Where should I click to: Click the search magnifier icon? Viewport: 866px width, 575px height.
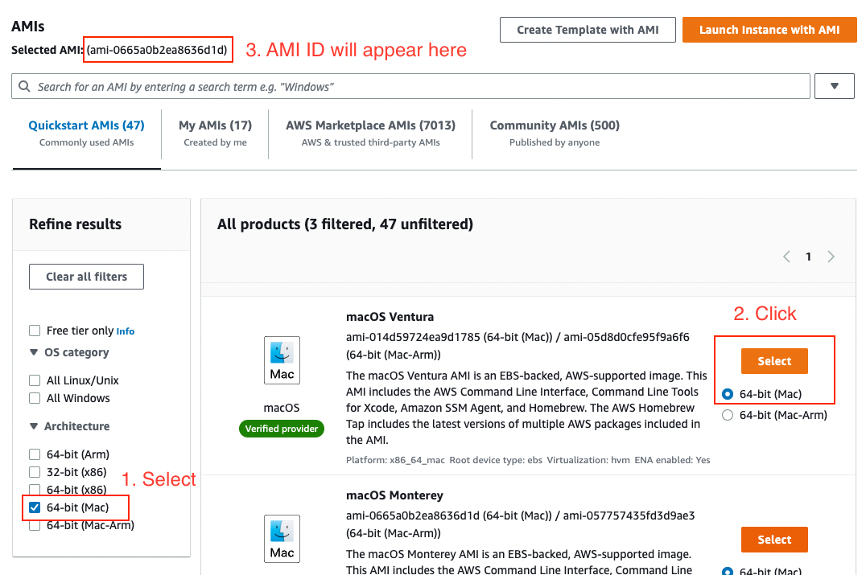click(24, 86)
